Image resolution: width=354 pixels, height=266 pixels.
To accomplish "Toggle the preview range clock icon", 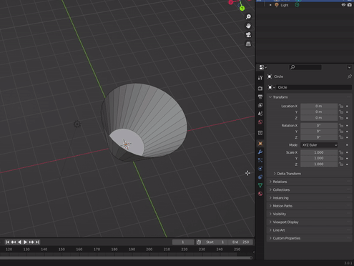I will [x=199, y=242].
